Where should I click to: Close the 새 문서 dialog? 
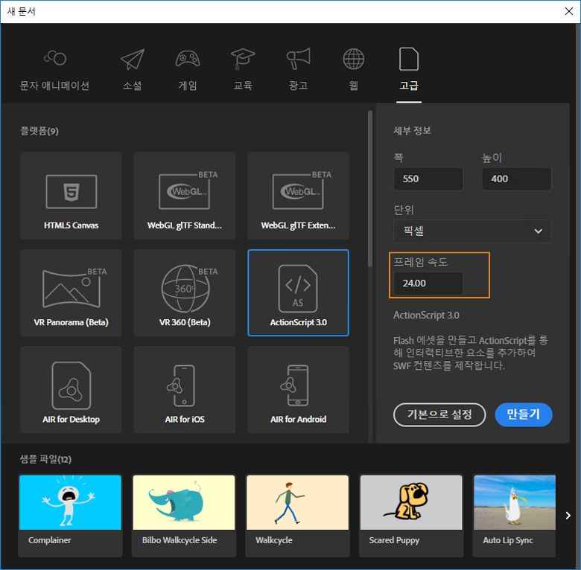[x=569, y=11]
